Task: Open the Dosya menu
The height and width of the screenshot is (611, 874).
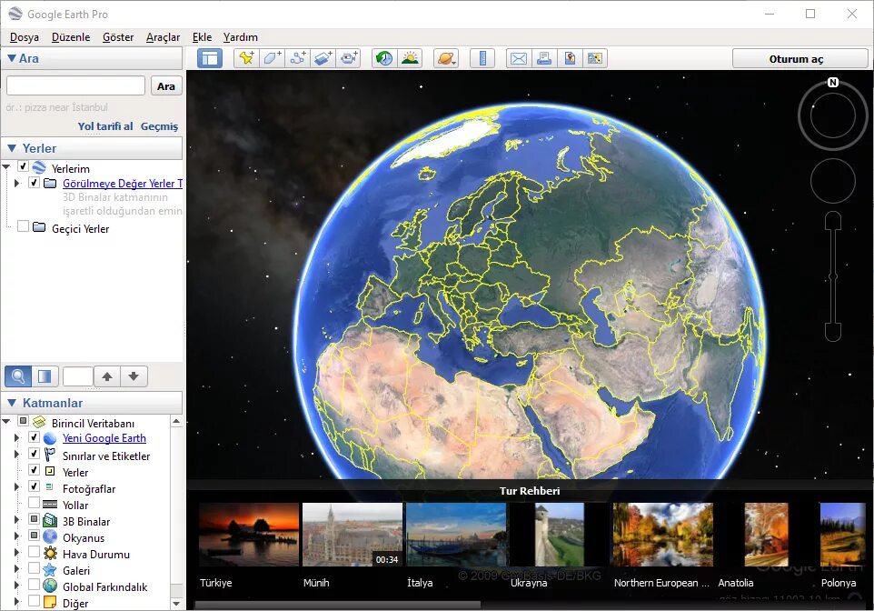Action: pyautogui.click(x=25, y=37)
